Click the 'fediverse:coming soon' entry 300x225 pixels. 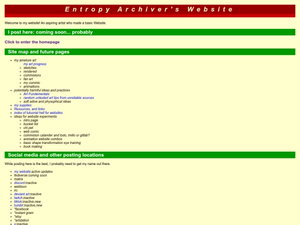click(31, 176)
